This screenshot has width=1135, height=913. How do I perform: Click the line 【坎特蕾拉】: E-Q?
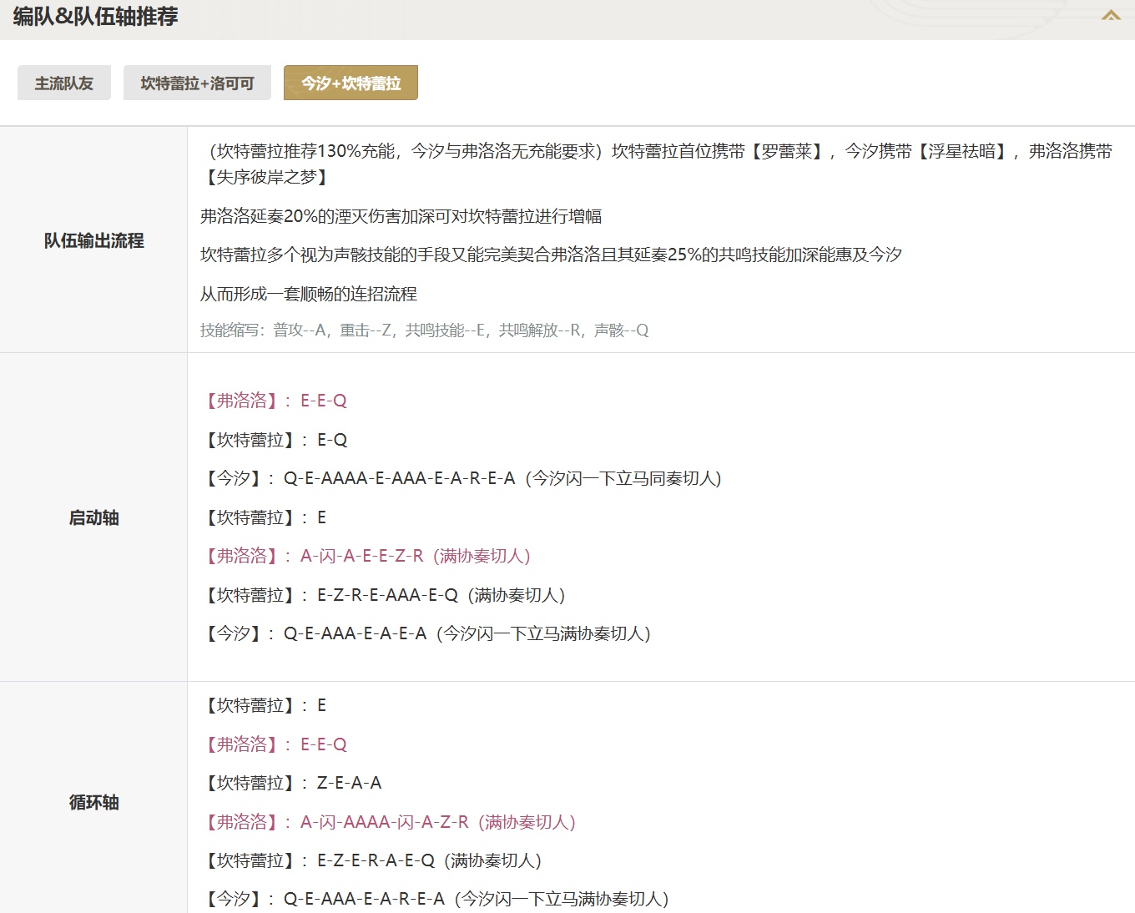[275, 440]
